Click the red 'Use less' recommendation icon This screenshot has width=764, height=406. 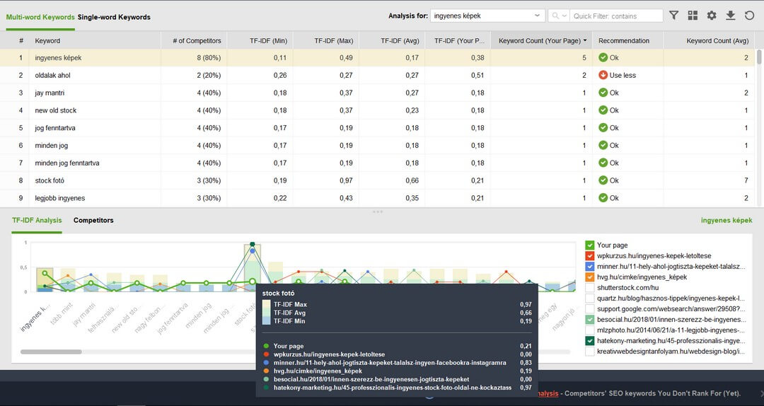[603, 75]
